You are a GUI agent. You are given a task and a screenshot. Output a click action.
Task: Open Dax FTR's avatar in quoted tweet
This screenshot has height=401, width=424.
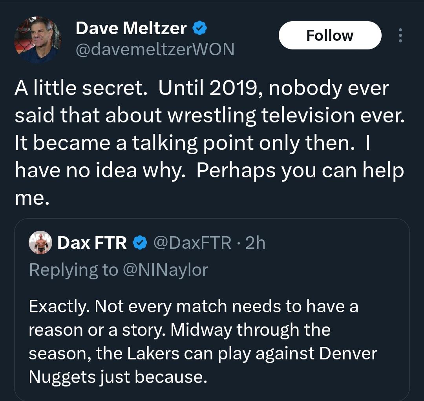point(40,242)
